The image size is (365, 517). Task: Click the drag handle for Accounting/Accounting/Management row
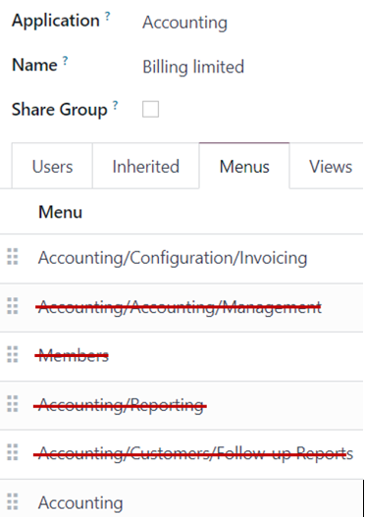(x=13, y=306)
